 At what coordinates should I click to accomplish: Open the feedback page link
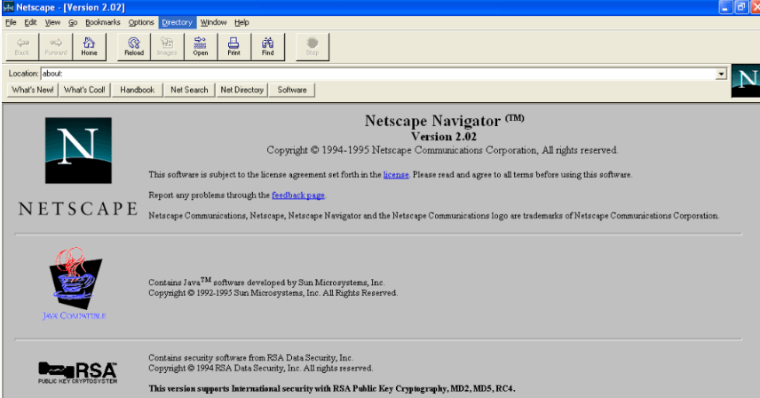coord(298,195)
